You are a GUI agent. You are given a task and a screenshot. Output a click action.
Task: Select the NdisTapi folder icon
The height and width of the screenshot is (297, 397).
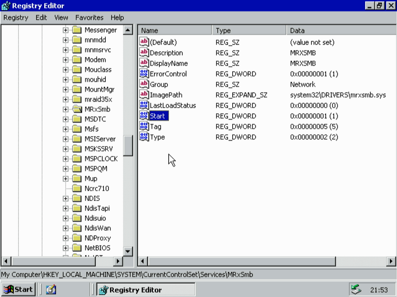(x=77, y=208)
